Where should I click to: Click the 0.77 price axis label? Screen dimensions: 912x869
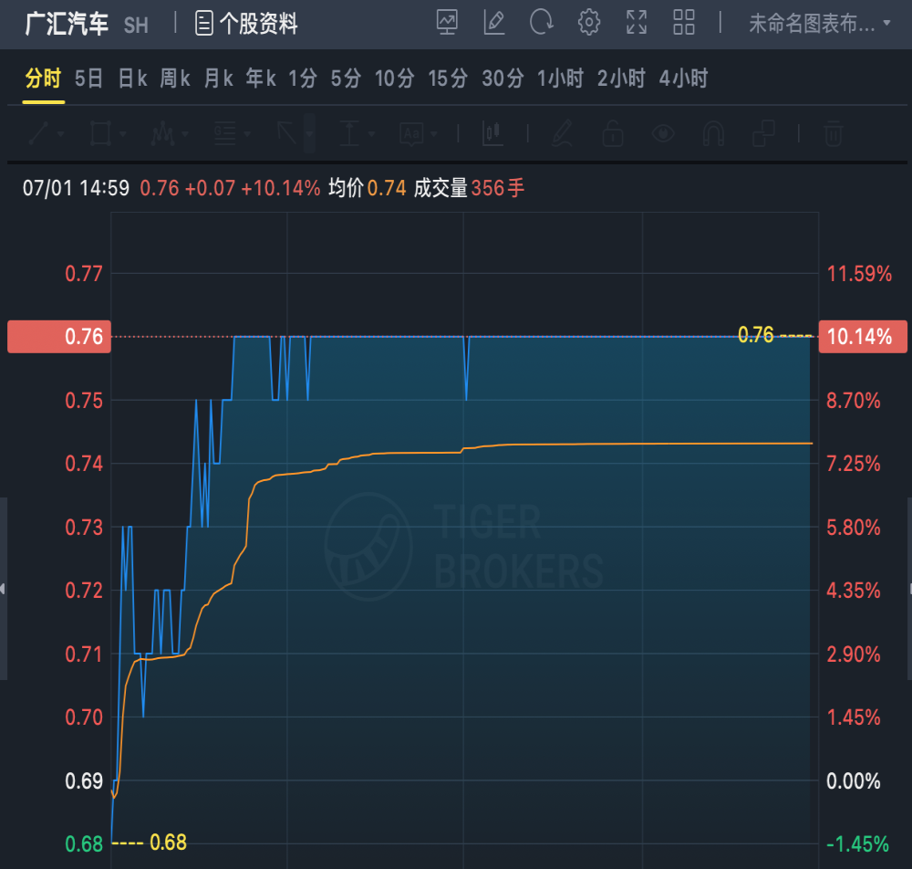point(84,274)
